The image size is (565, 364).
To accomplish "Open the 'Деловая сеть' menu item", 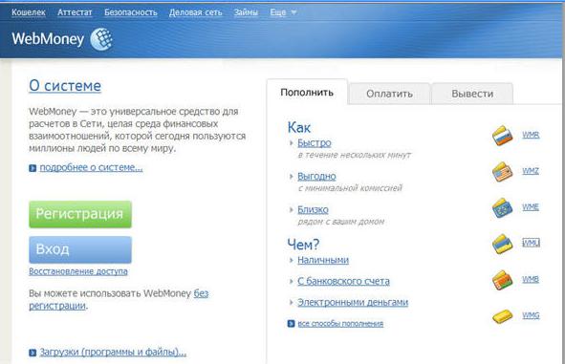I will click(x=196, y=12).
